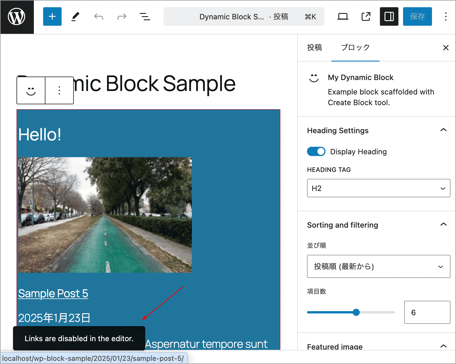Click the WordPress logo icon
456x364 pixels.
[17, 17]
